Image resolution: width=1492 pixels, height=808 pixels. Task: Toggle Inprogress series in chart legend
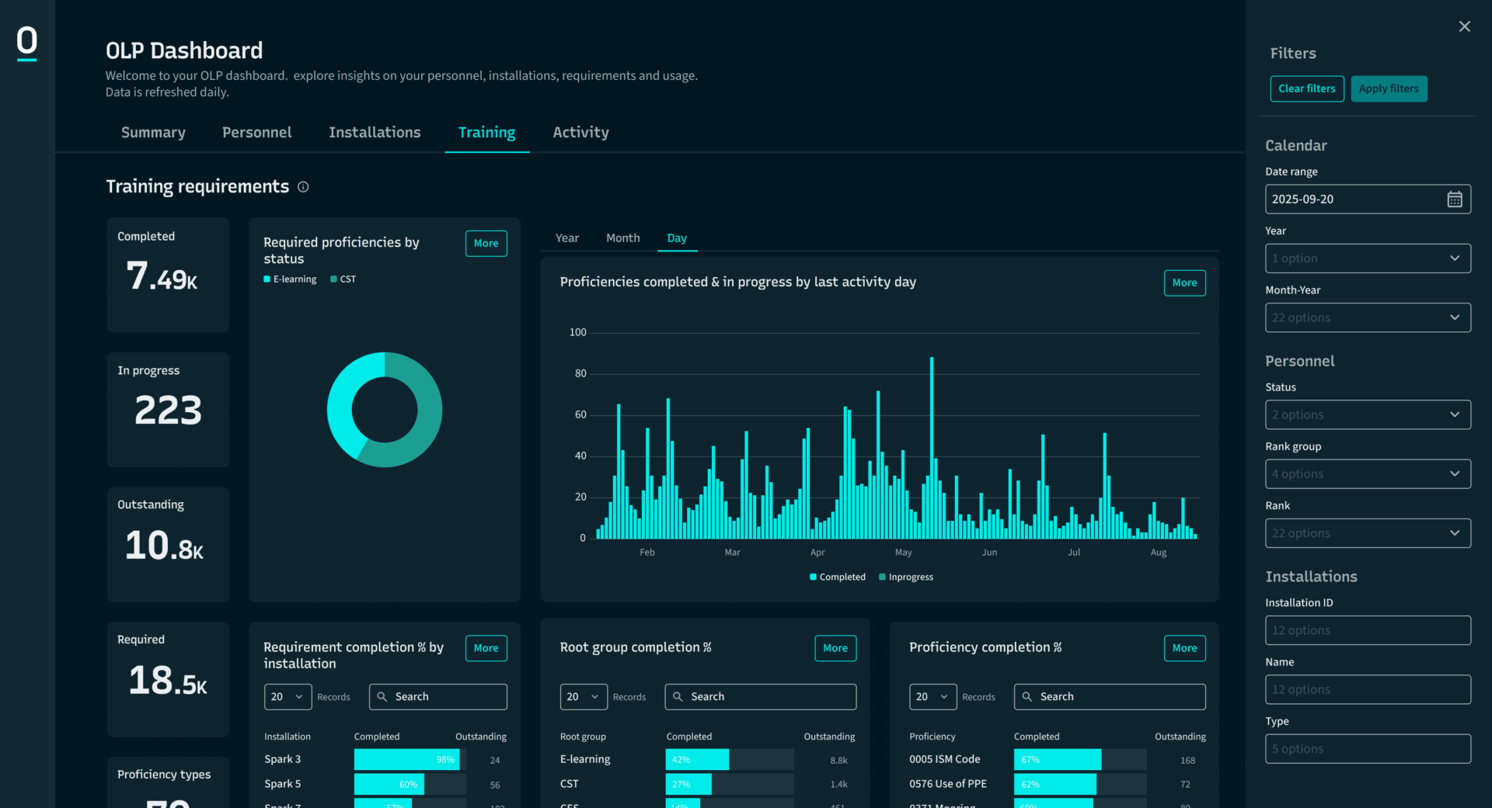click(906, 577)
